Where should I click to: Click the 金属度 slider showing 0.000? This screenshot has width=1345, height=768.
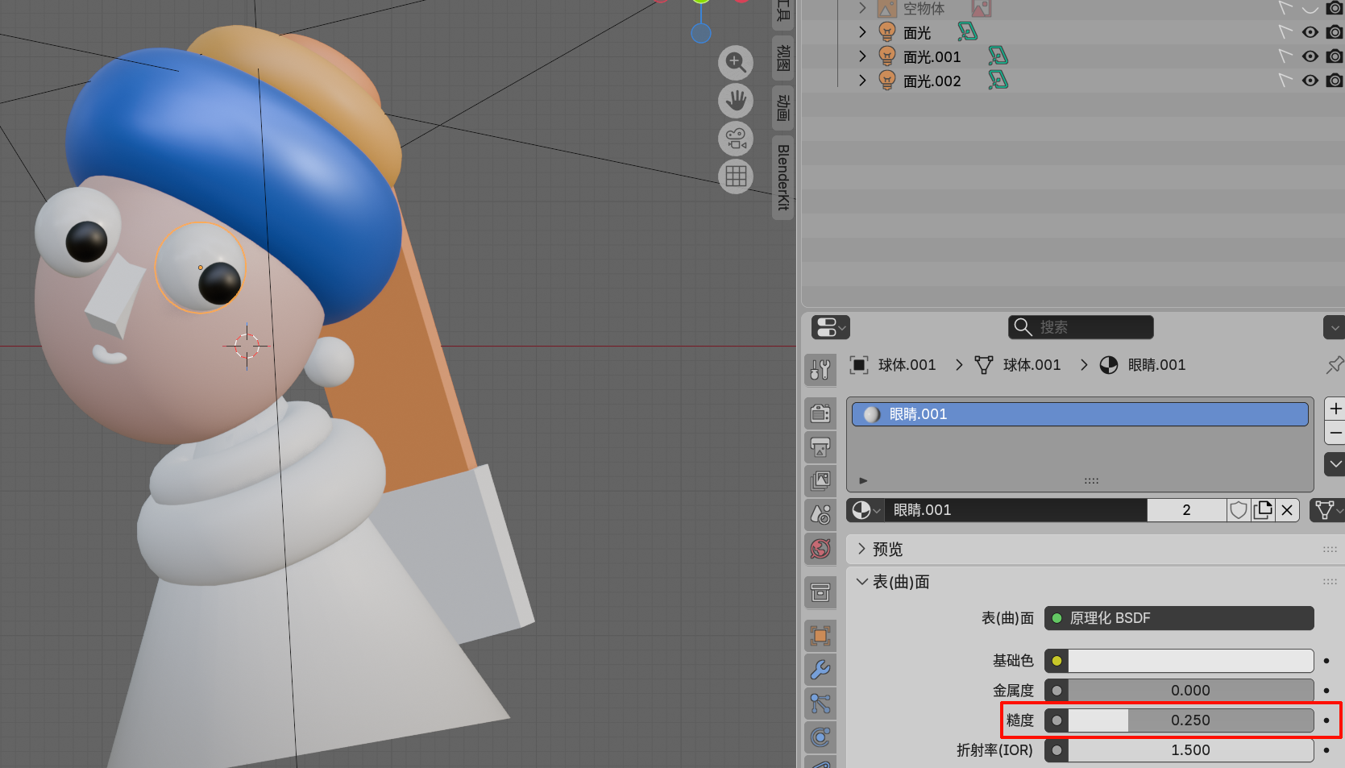(x=1191, y=691)
